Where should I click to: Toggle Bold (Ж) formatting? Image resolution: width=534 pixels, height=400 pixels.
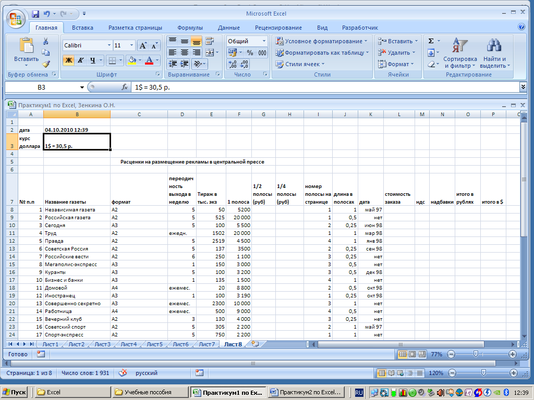point(69,60)
